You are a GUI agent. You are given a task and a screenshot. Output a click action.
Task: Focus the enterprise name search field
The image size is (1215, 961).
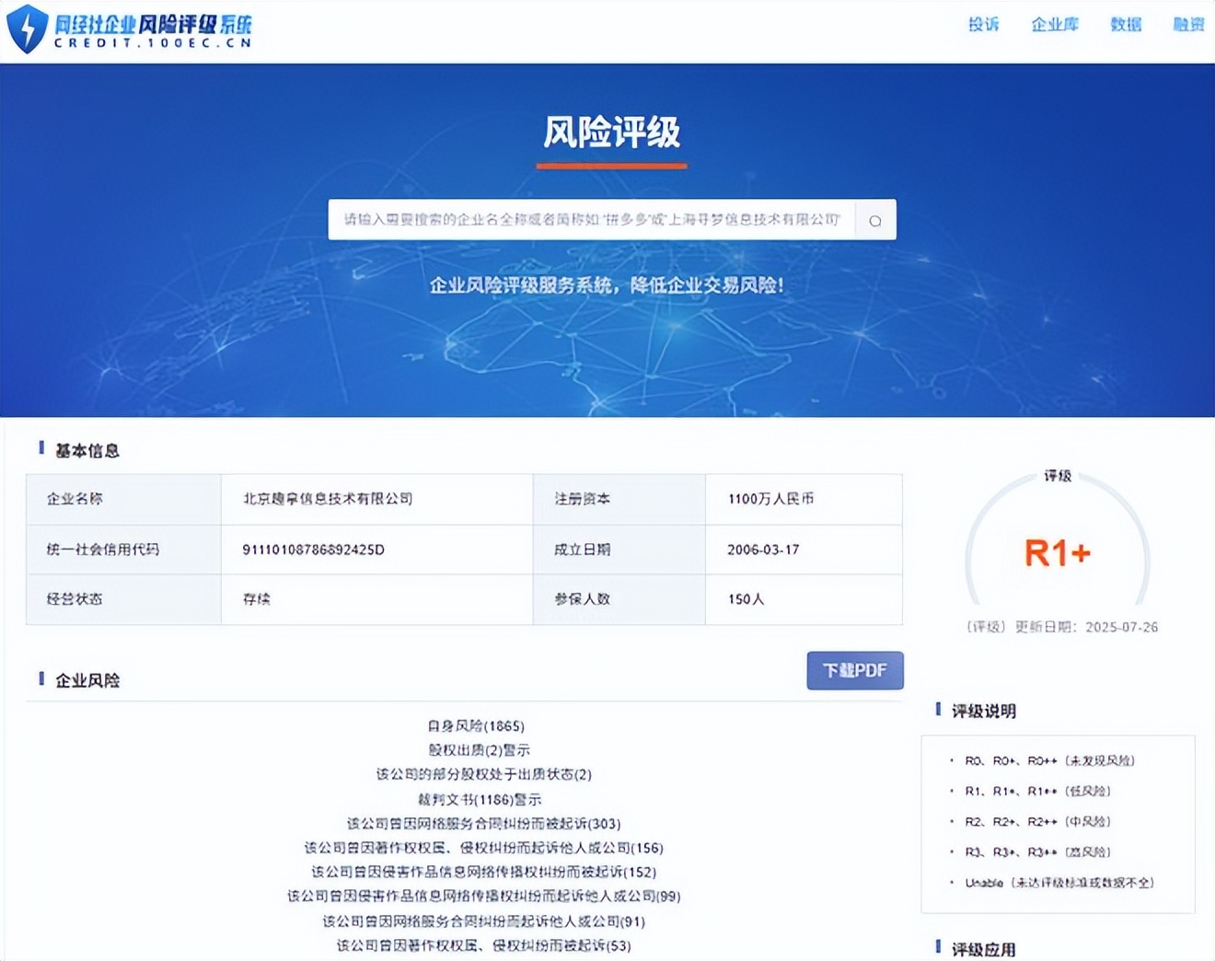(x=592, y=220)
